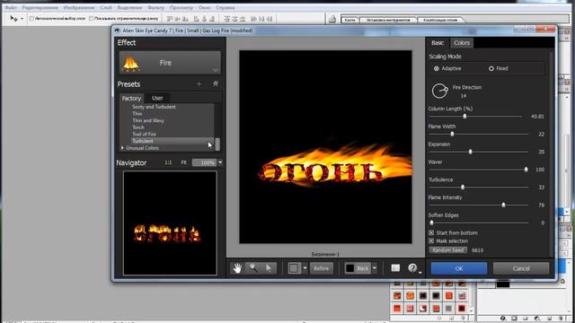Open the Файл menu in Photoshop
575x323 pixels.
[11, 7]
